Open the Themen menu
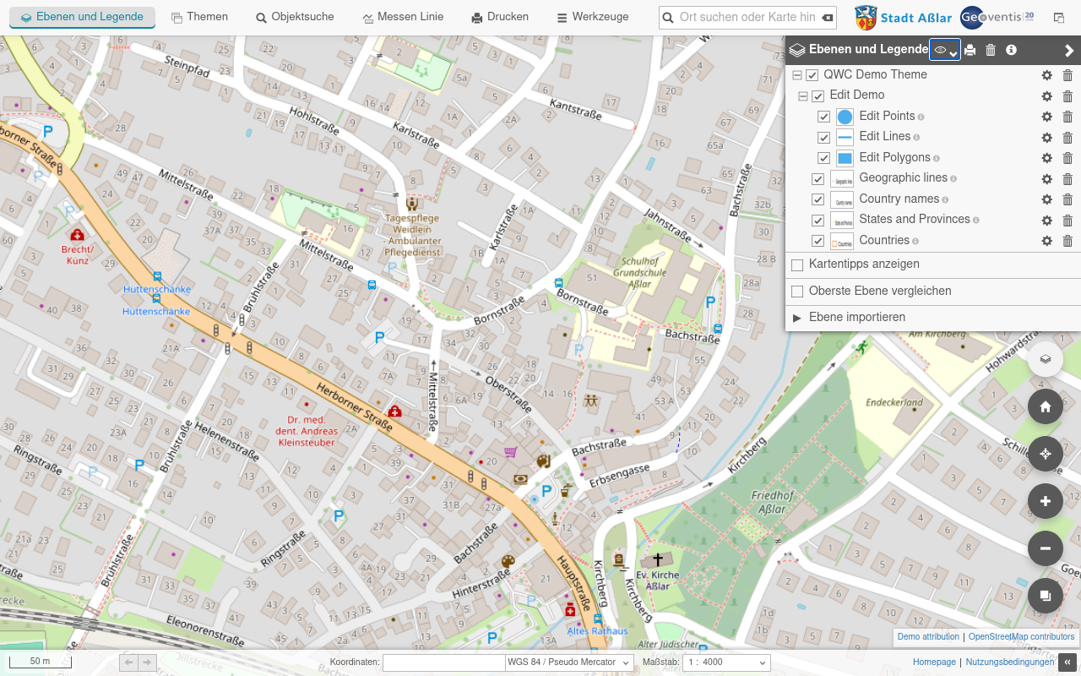Image resolution: width=1081 pixels, height=676 pixels. (x=199, y=17)
